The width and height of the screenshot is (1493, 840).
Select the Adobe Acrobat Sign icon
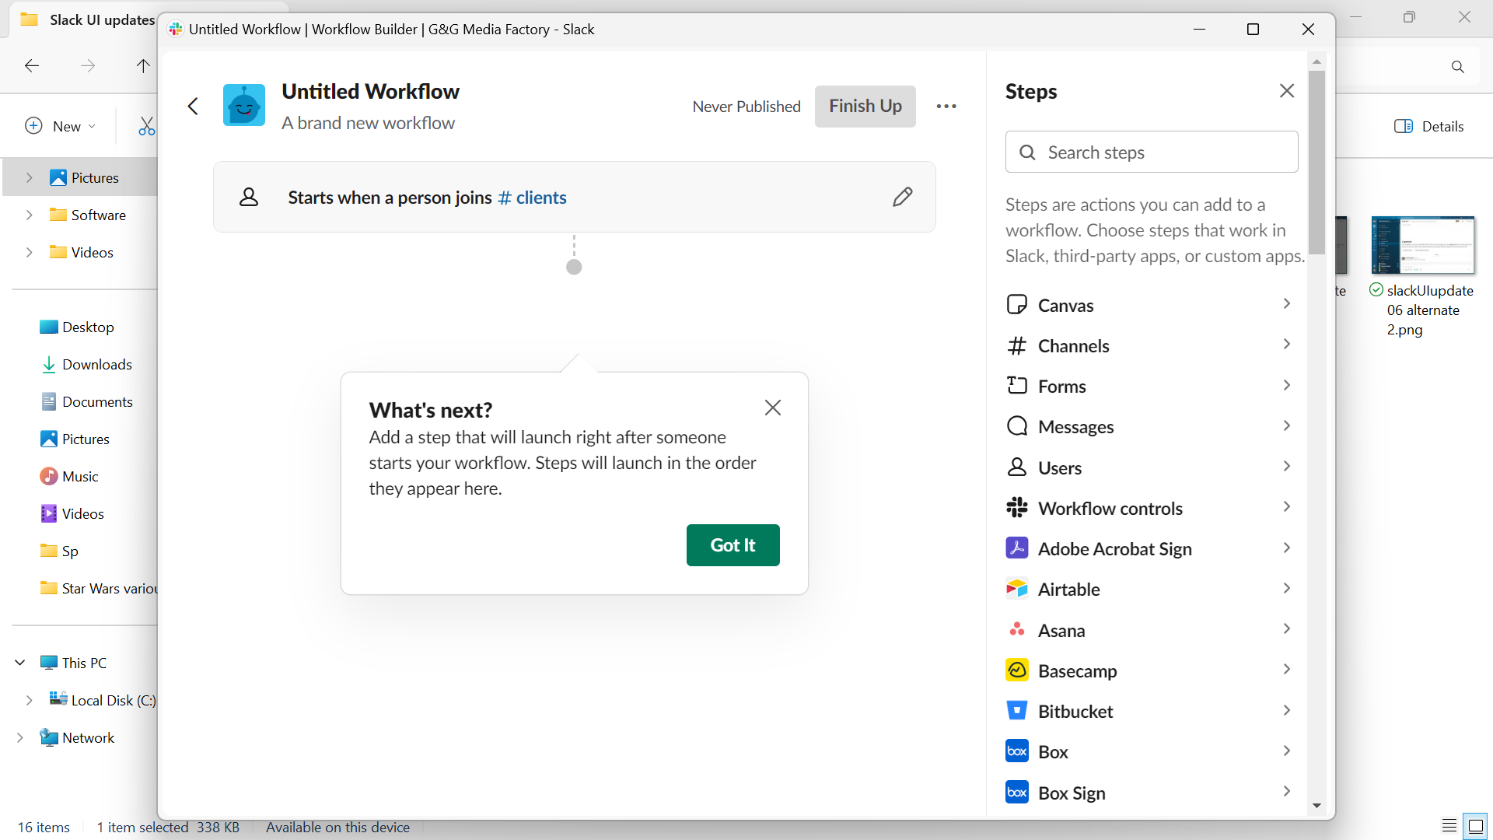1017,548
